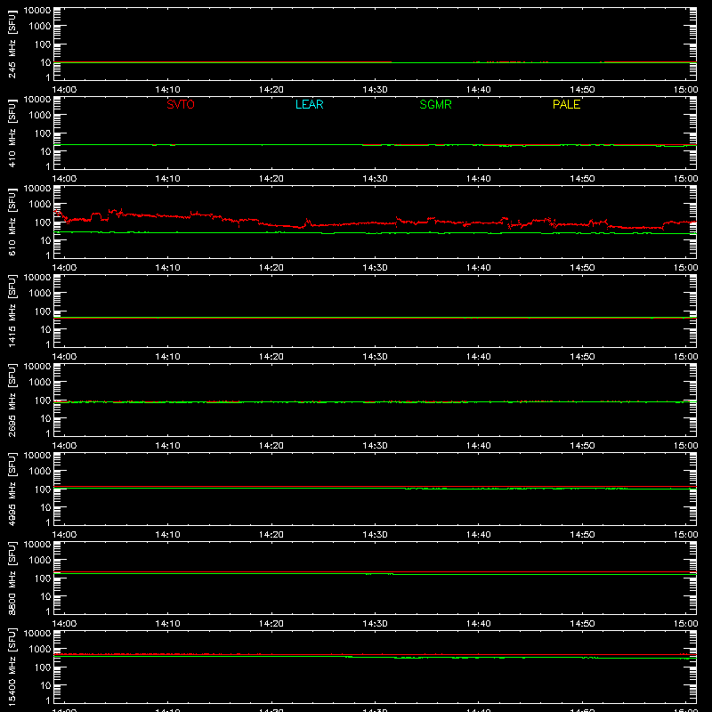Click the cyan LEAR station label
The image size is (712, 712).
309,104
